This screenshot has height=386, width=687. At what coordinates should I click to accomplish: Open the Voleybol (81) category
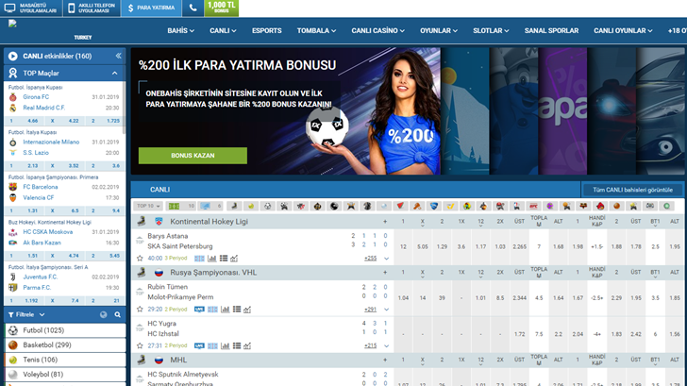tap(65, 375)
